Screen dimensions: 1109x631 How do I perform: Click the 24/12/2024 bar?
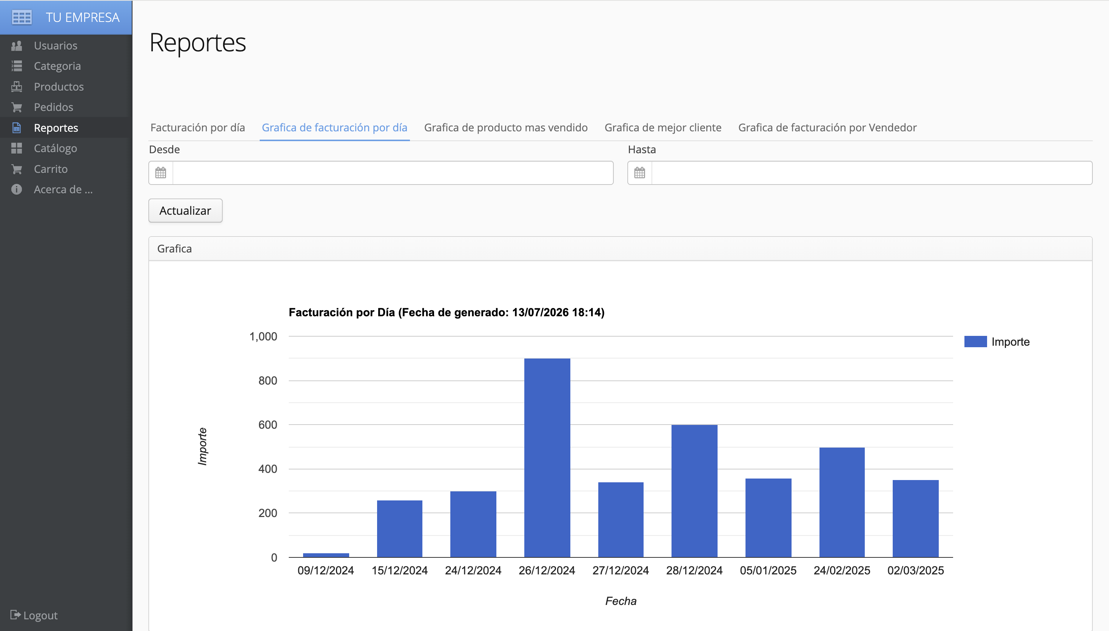point(473,524)
